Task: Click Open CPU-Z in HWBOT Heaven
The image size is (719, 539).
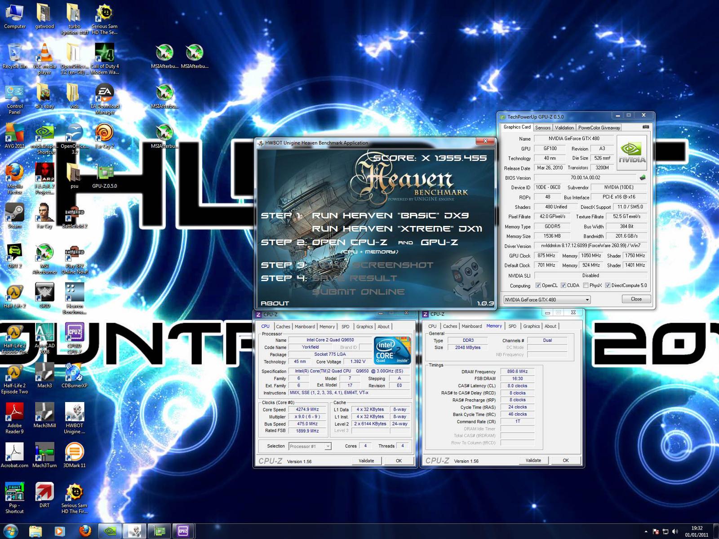Action: [x=350, y=243]
